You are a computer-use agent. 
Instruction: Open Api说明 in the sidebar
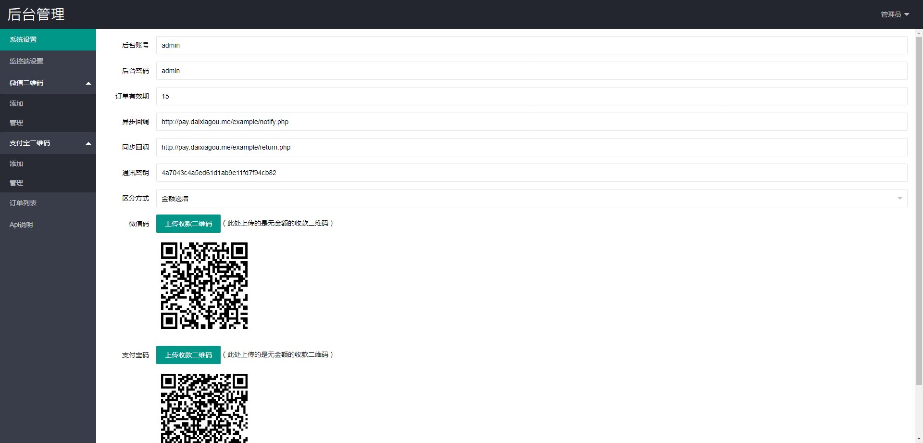pyautogui.click(x=48, y=225)
